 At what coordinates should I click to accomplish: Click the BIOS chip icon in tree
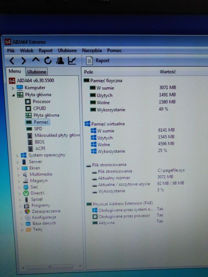30,142
